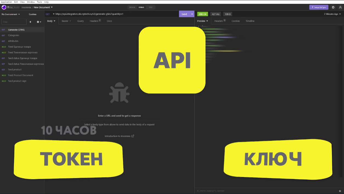Open the New Document dropdown

coord(43,7)
